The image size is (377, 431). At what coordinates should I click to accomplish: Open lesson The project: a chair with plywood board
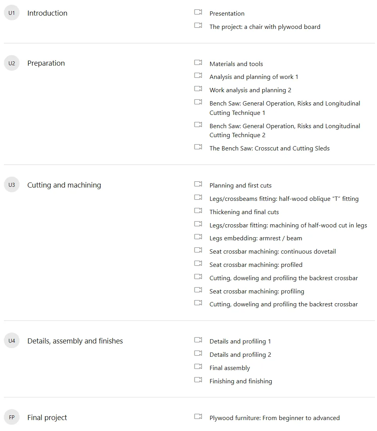265,27
